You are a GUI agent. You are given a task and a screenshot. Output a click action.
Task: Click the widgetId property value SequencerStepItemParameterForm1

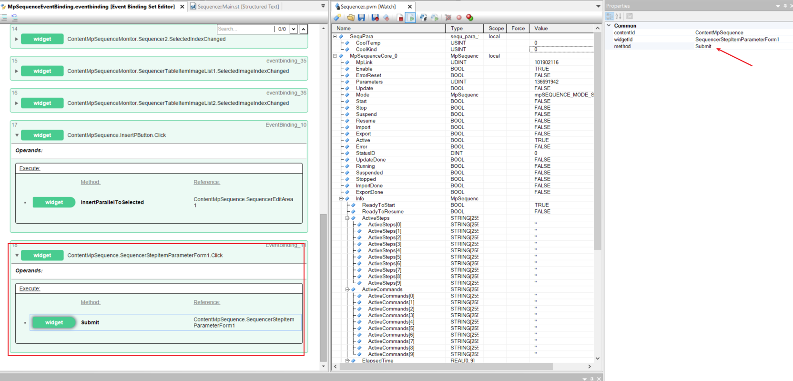click(737, 40)
